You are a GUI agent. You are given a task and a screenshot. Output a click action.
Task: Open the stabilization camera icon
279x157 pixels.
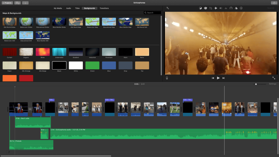pos(216,8)
